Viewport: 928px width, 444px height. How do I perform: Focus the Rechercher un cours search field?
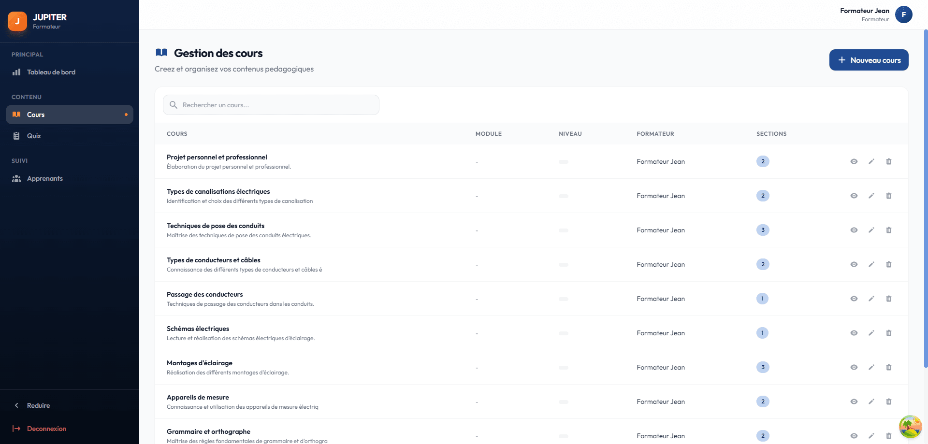[271, 105]
